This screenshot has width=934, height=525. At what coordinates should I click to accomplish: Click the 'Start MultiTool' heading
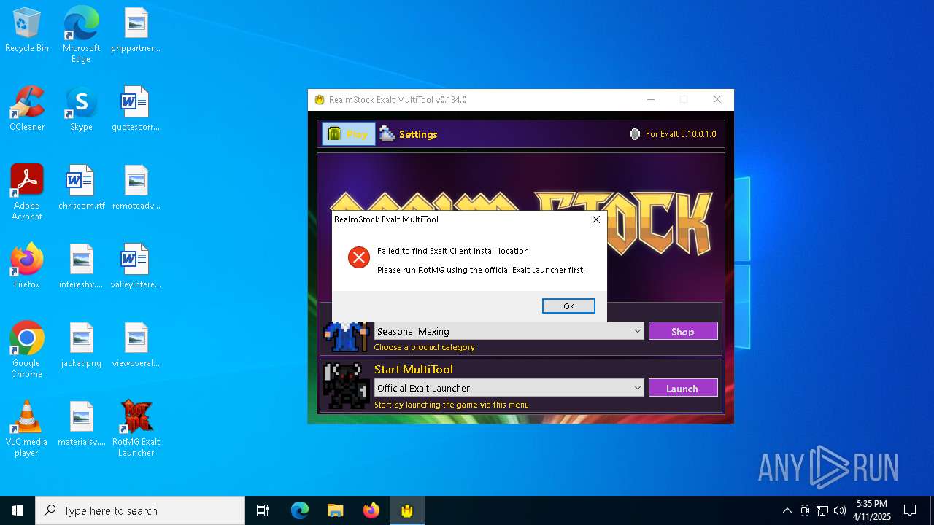click(414, 369)
